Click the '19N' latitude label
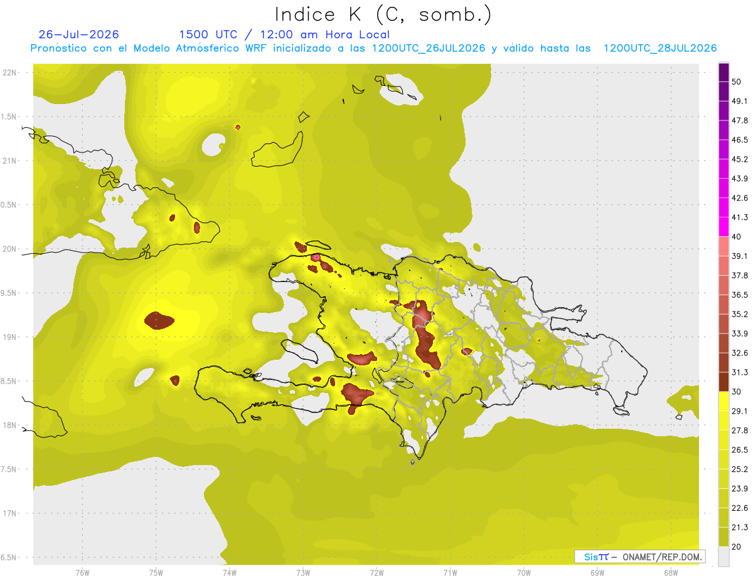 (9, 337)
